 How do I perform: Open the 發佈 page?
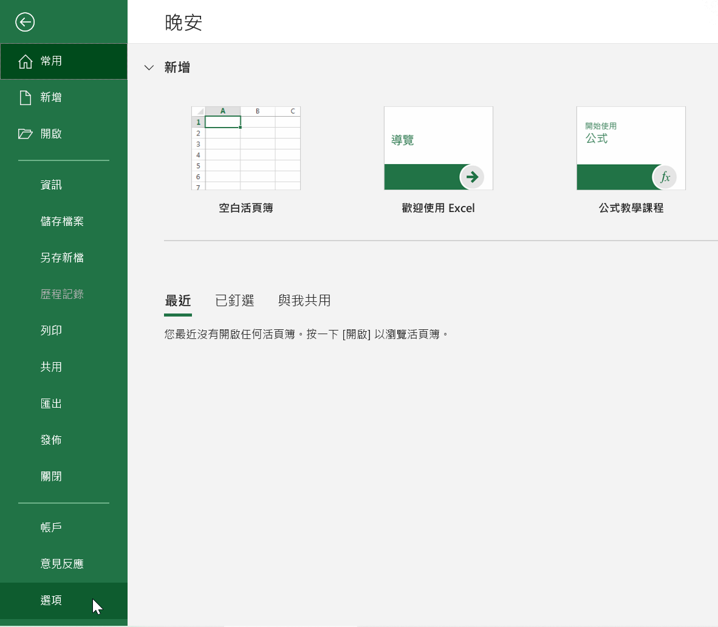tap(64, 440)
